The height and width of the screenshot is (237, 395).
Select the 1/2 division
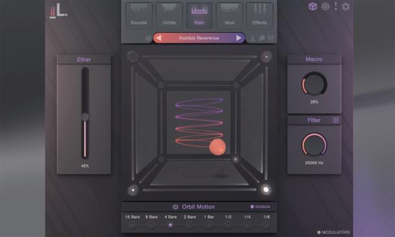tap(228, 225)
